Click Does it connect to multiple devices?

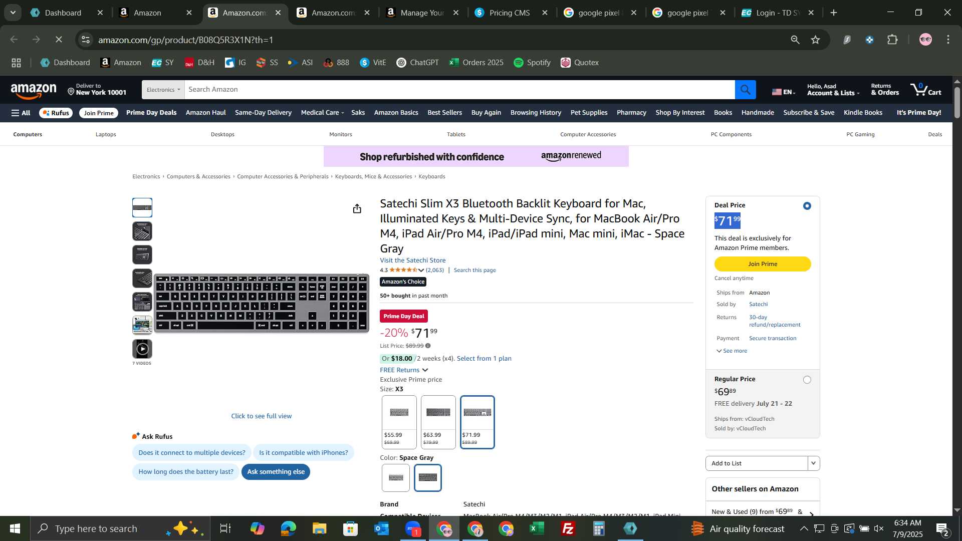pyautogui.click(x=192, y=453)
